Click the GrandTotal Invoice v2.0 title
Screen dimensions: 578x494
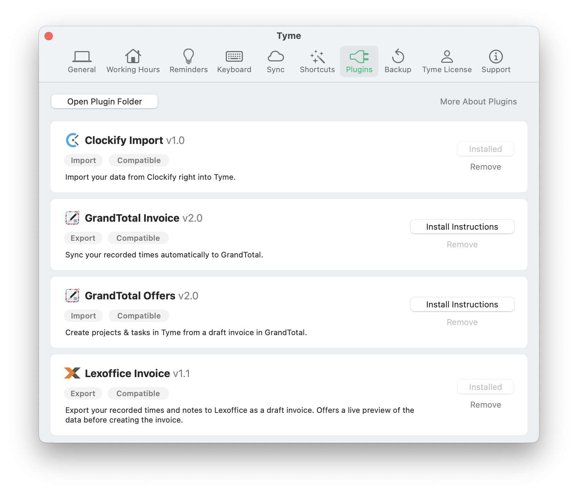pos(144,218)
